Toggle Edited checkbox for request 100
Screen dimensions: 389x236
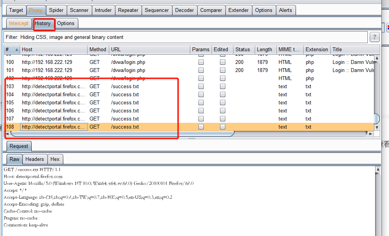223,62
